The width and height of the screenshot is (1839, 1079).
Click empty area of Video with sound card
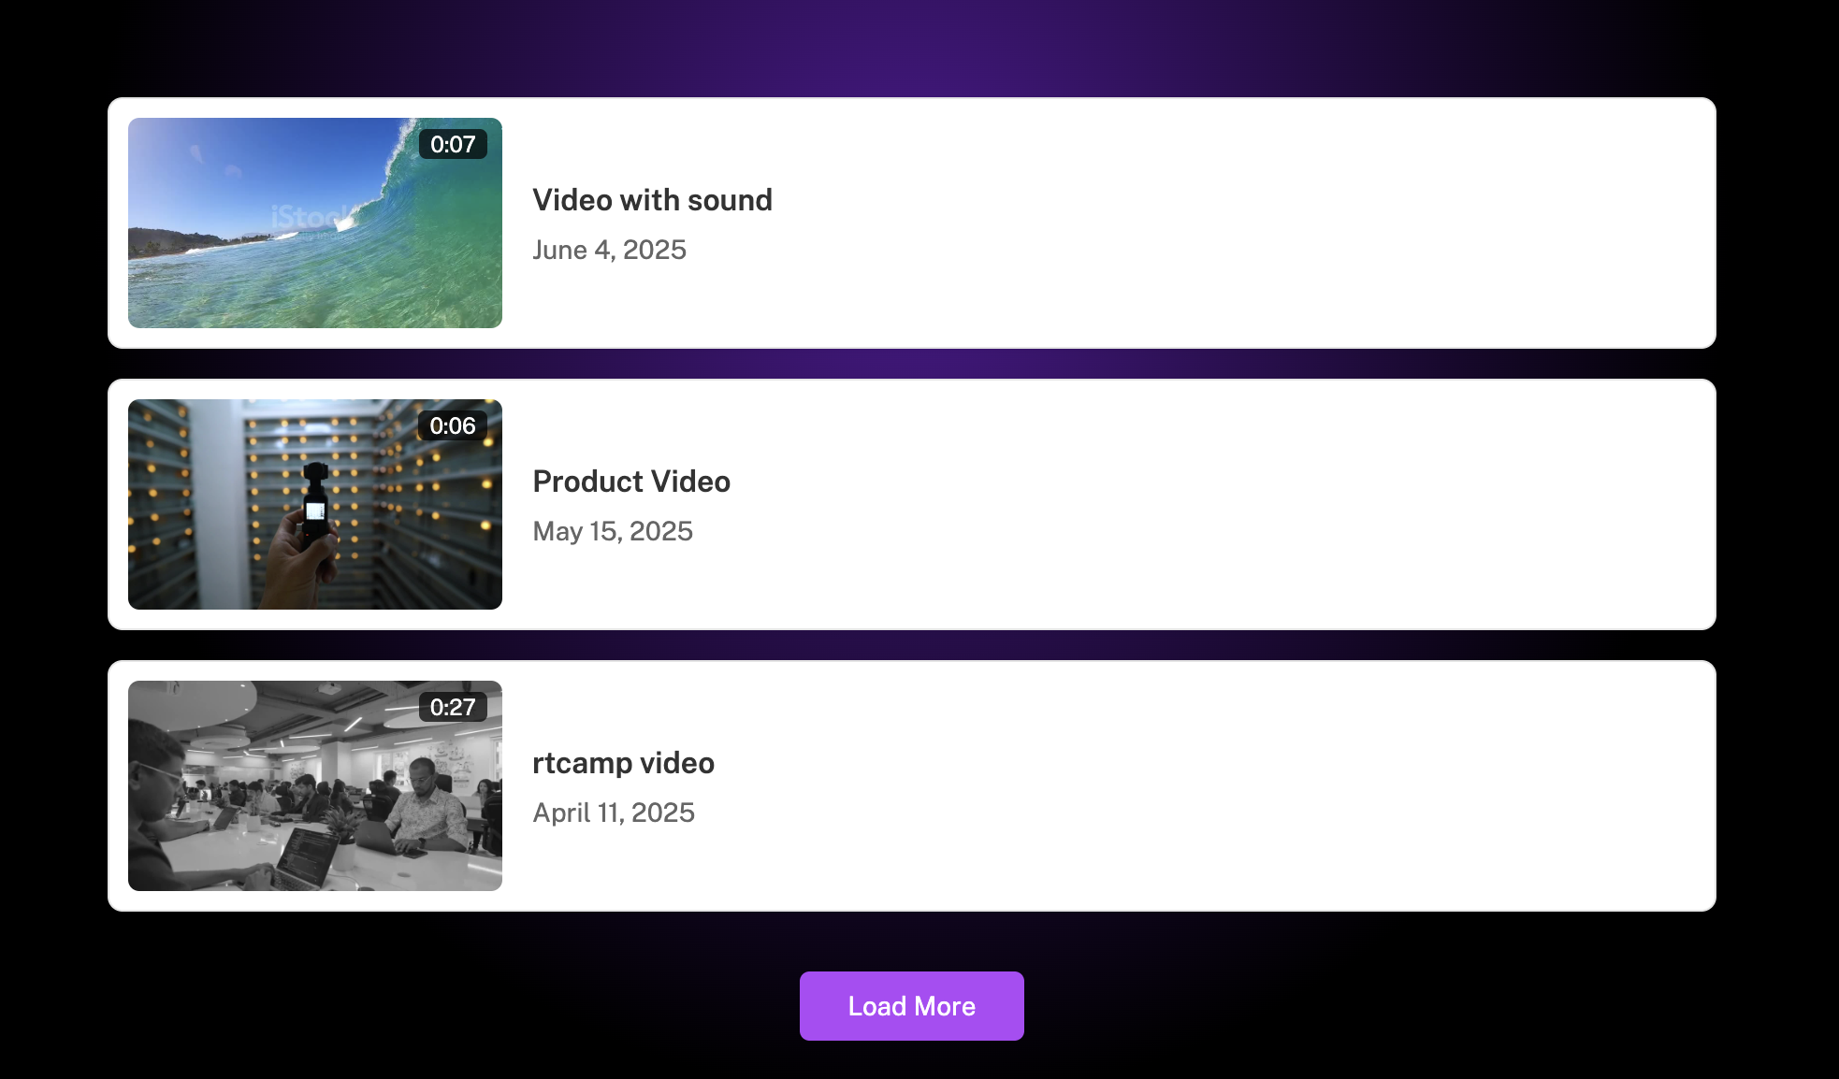pos(1216,223)
